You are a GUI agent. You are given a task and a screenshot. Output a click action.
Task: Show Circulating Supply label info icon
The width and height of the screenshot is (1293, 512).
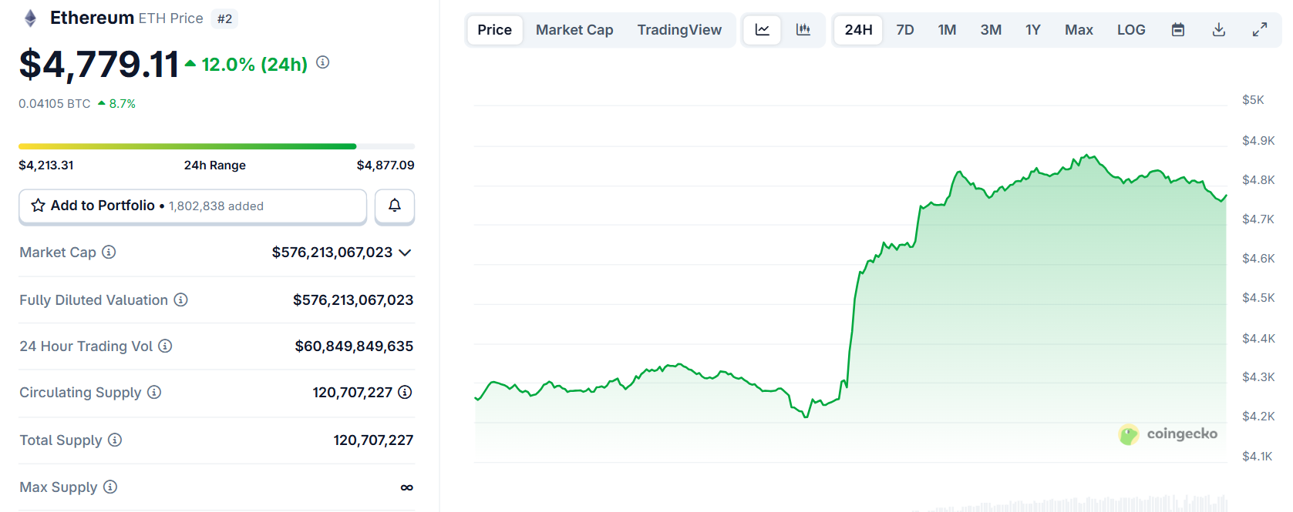(x=154, y=392)
